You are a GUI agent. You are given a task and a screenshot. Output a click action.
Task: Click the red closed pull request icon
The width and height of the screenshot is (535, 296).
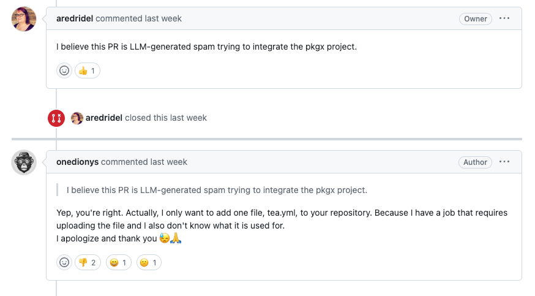(56, 118)
